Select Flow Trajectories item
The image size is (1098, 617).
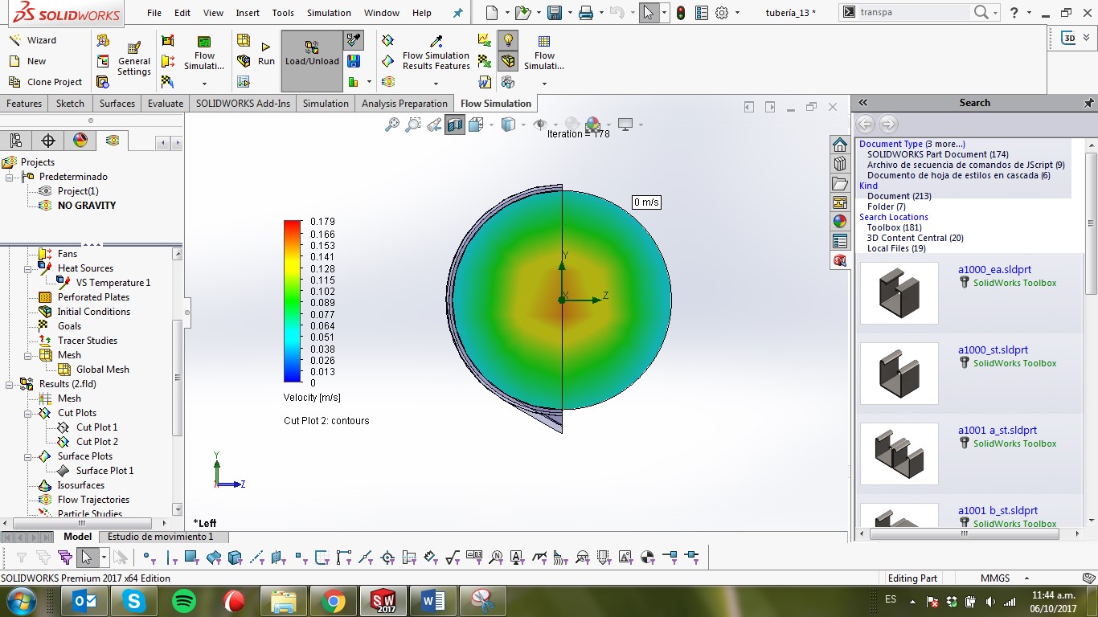pyautogui.click(x=93, y=500)
